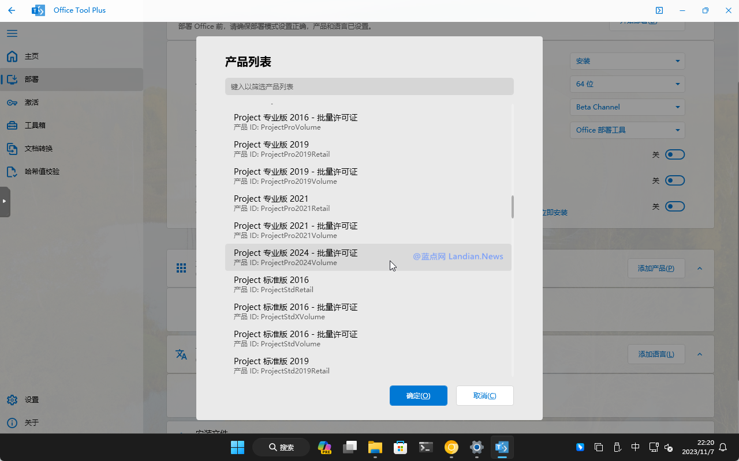Open the 主页 home page

(x=32, y=56)
